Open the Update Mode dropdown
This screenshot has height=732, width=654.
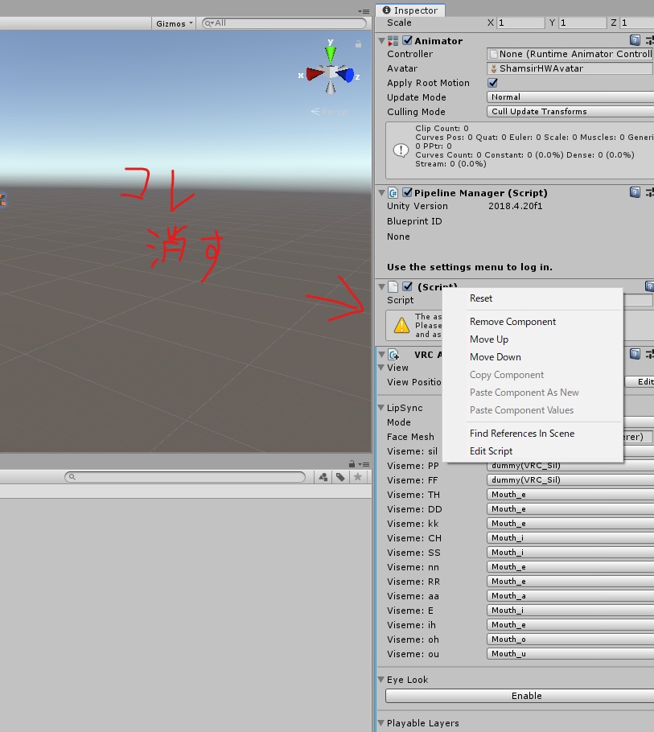tap(570, 97)
